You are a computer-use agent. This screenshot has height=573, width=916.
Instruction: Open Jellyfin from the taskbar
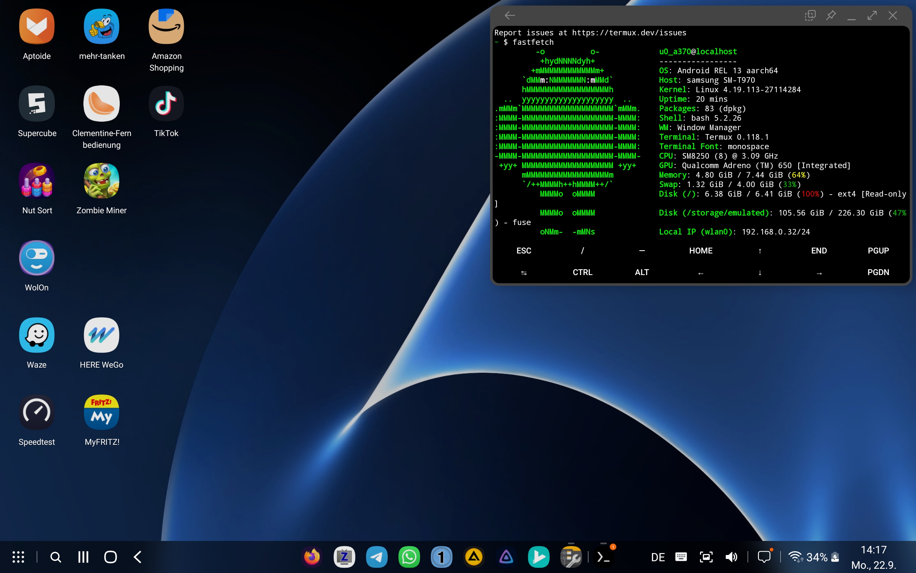[x=506, y=557]
